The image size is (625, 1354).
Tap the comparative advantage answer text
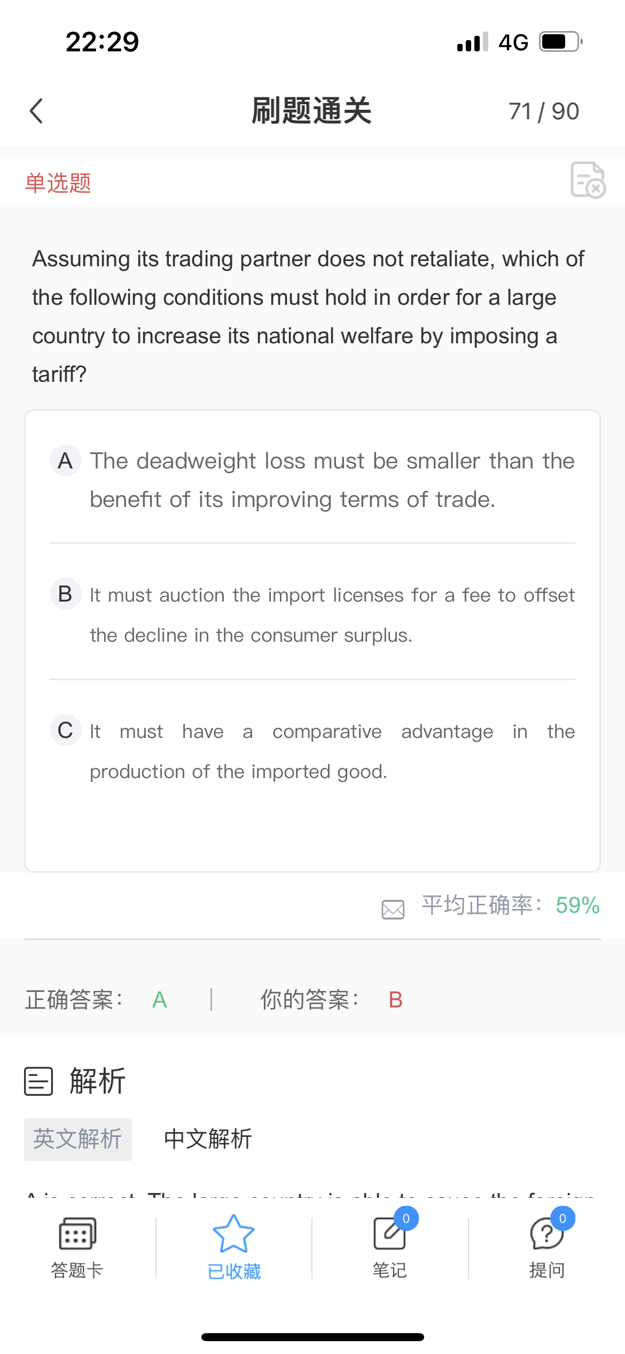(332, 751)
